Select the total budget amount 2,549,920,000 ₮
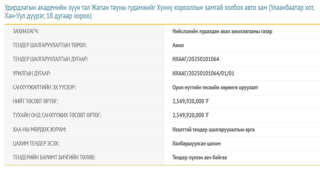320x170 pixels. pos(191,102)
